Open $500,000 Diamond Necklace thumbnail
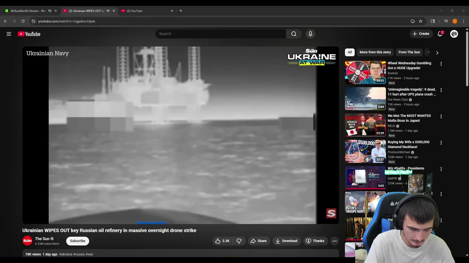469x263 pixels. pyautogui.click(x=365, y=151)
